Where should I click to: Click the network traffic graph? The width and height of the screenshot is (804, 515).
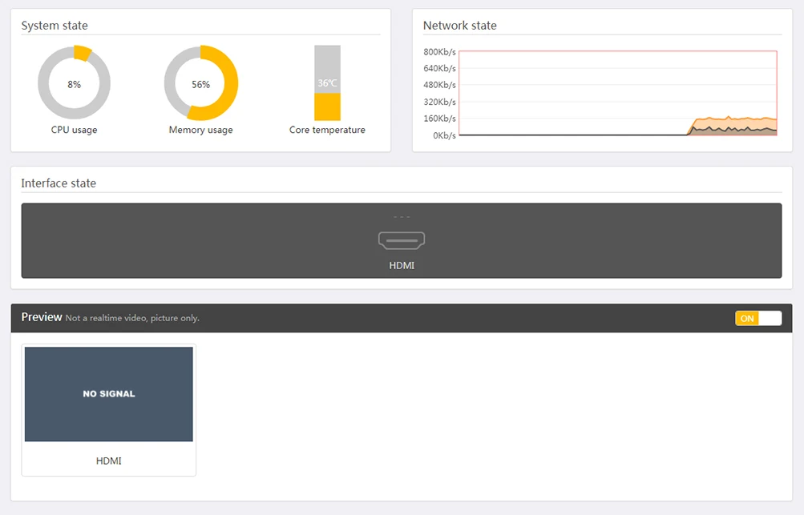click(x=618, y=93)
